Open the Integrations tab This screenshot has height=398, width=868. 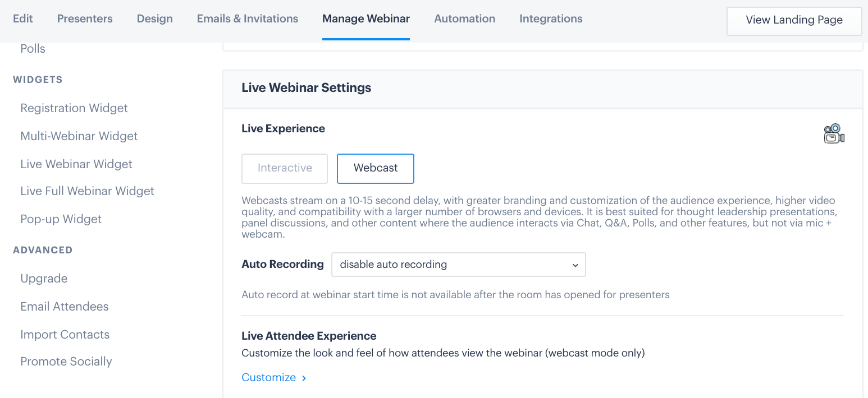pyautogui.click(x=551, y=18)
